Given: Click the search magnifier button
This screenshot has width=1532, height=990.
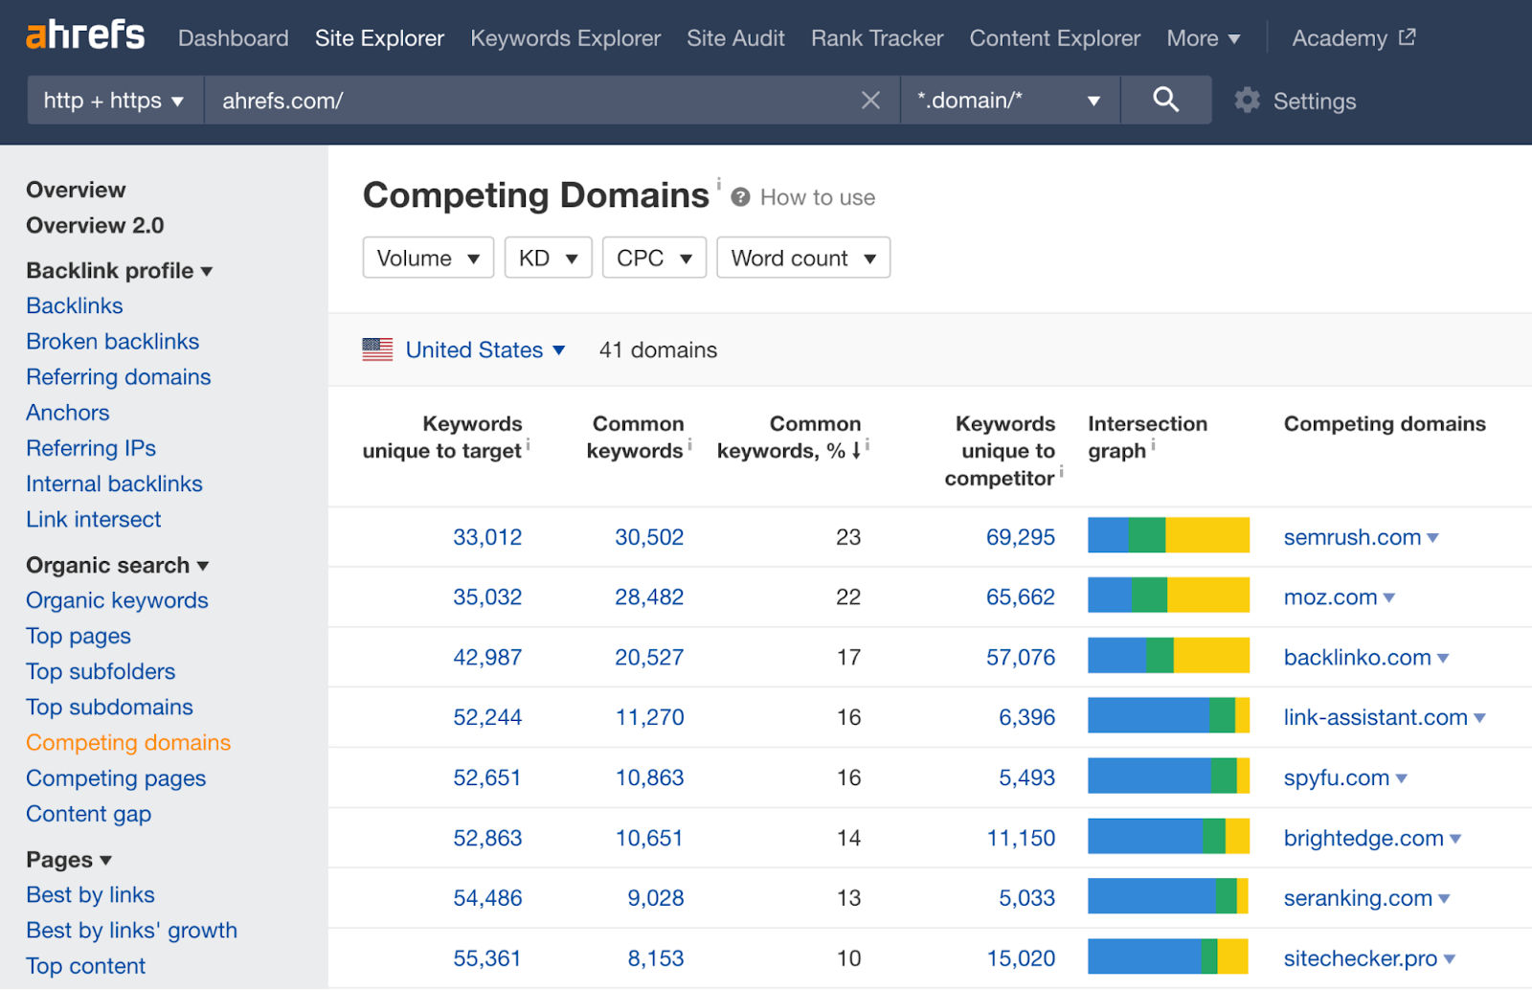Looking at the screenshot, I should pyautogui.click(x=1165, y=100).
